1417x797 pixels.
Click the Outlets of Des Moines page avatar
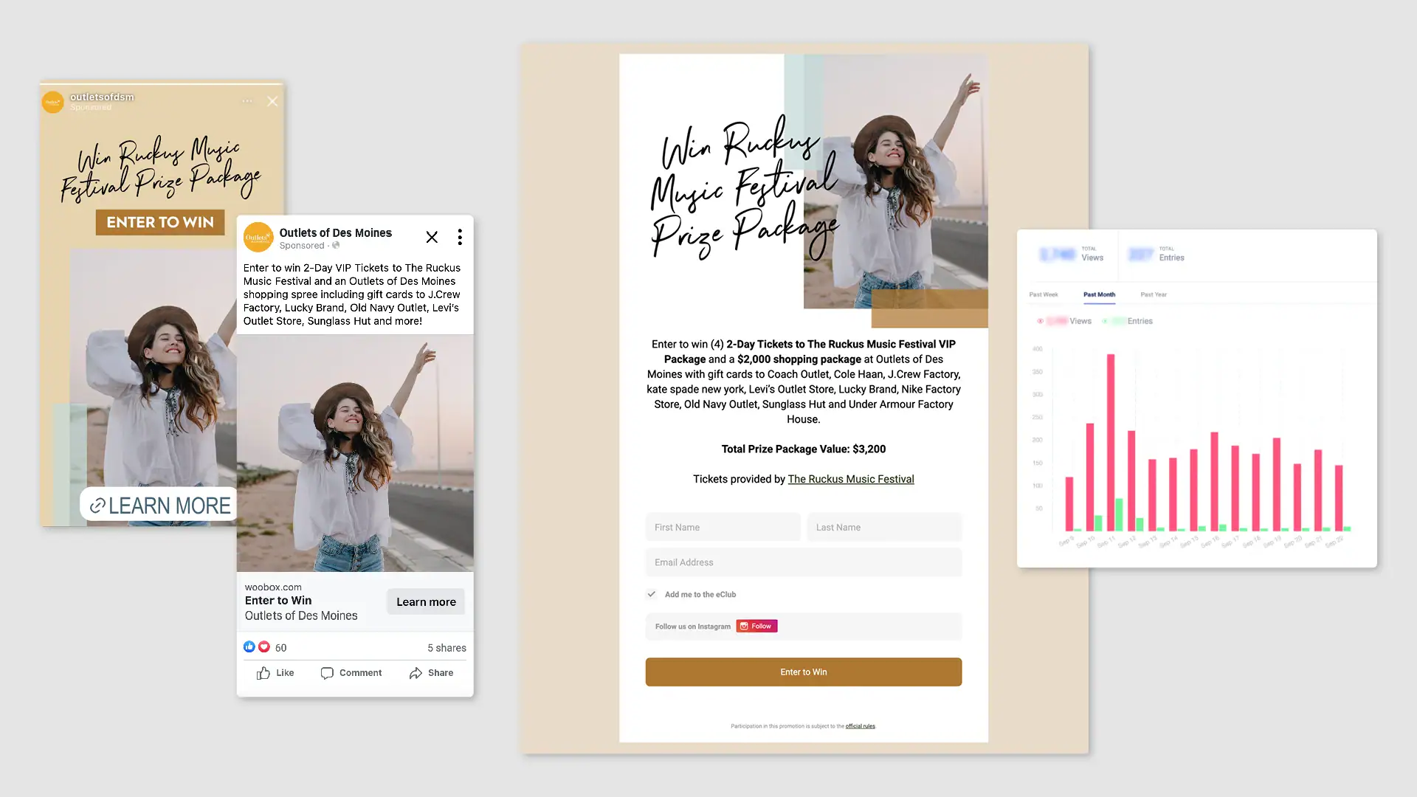coord(258,237)
